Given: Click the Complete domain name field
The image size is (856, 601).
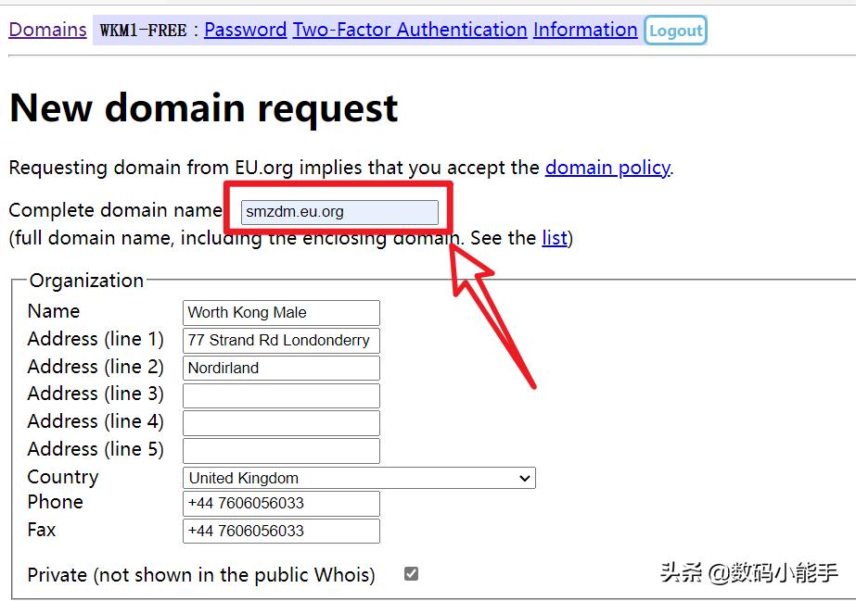Looking at the screenshot, I should (339, 212).
